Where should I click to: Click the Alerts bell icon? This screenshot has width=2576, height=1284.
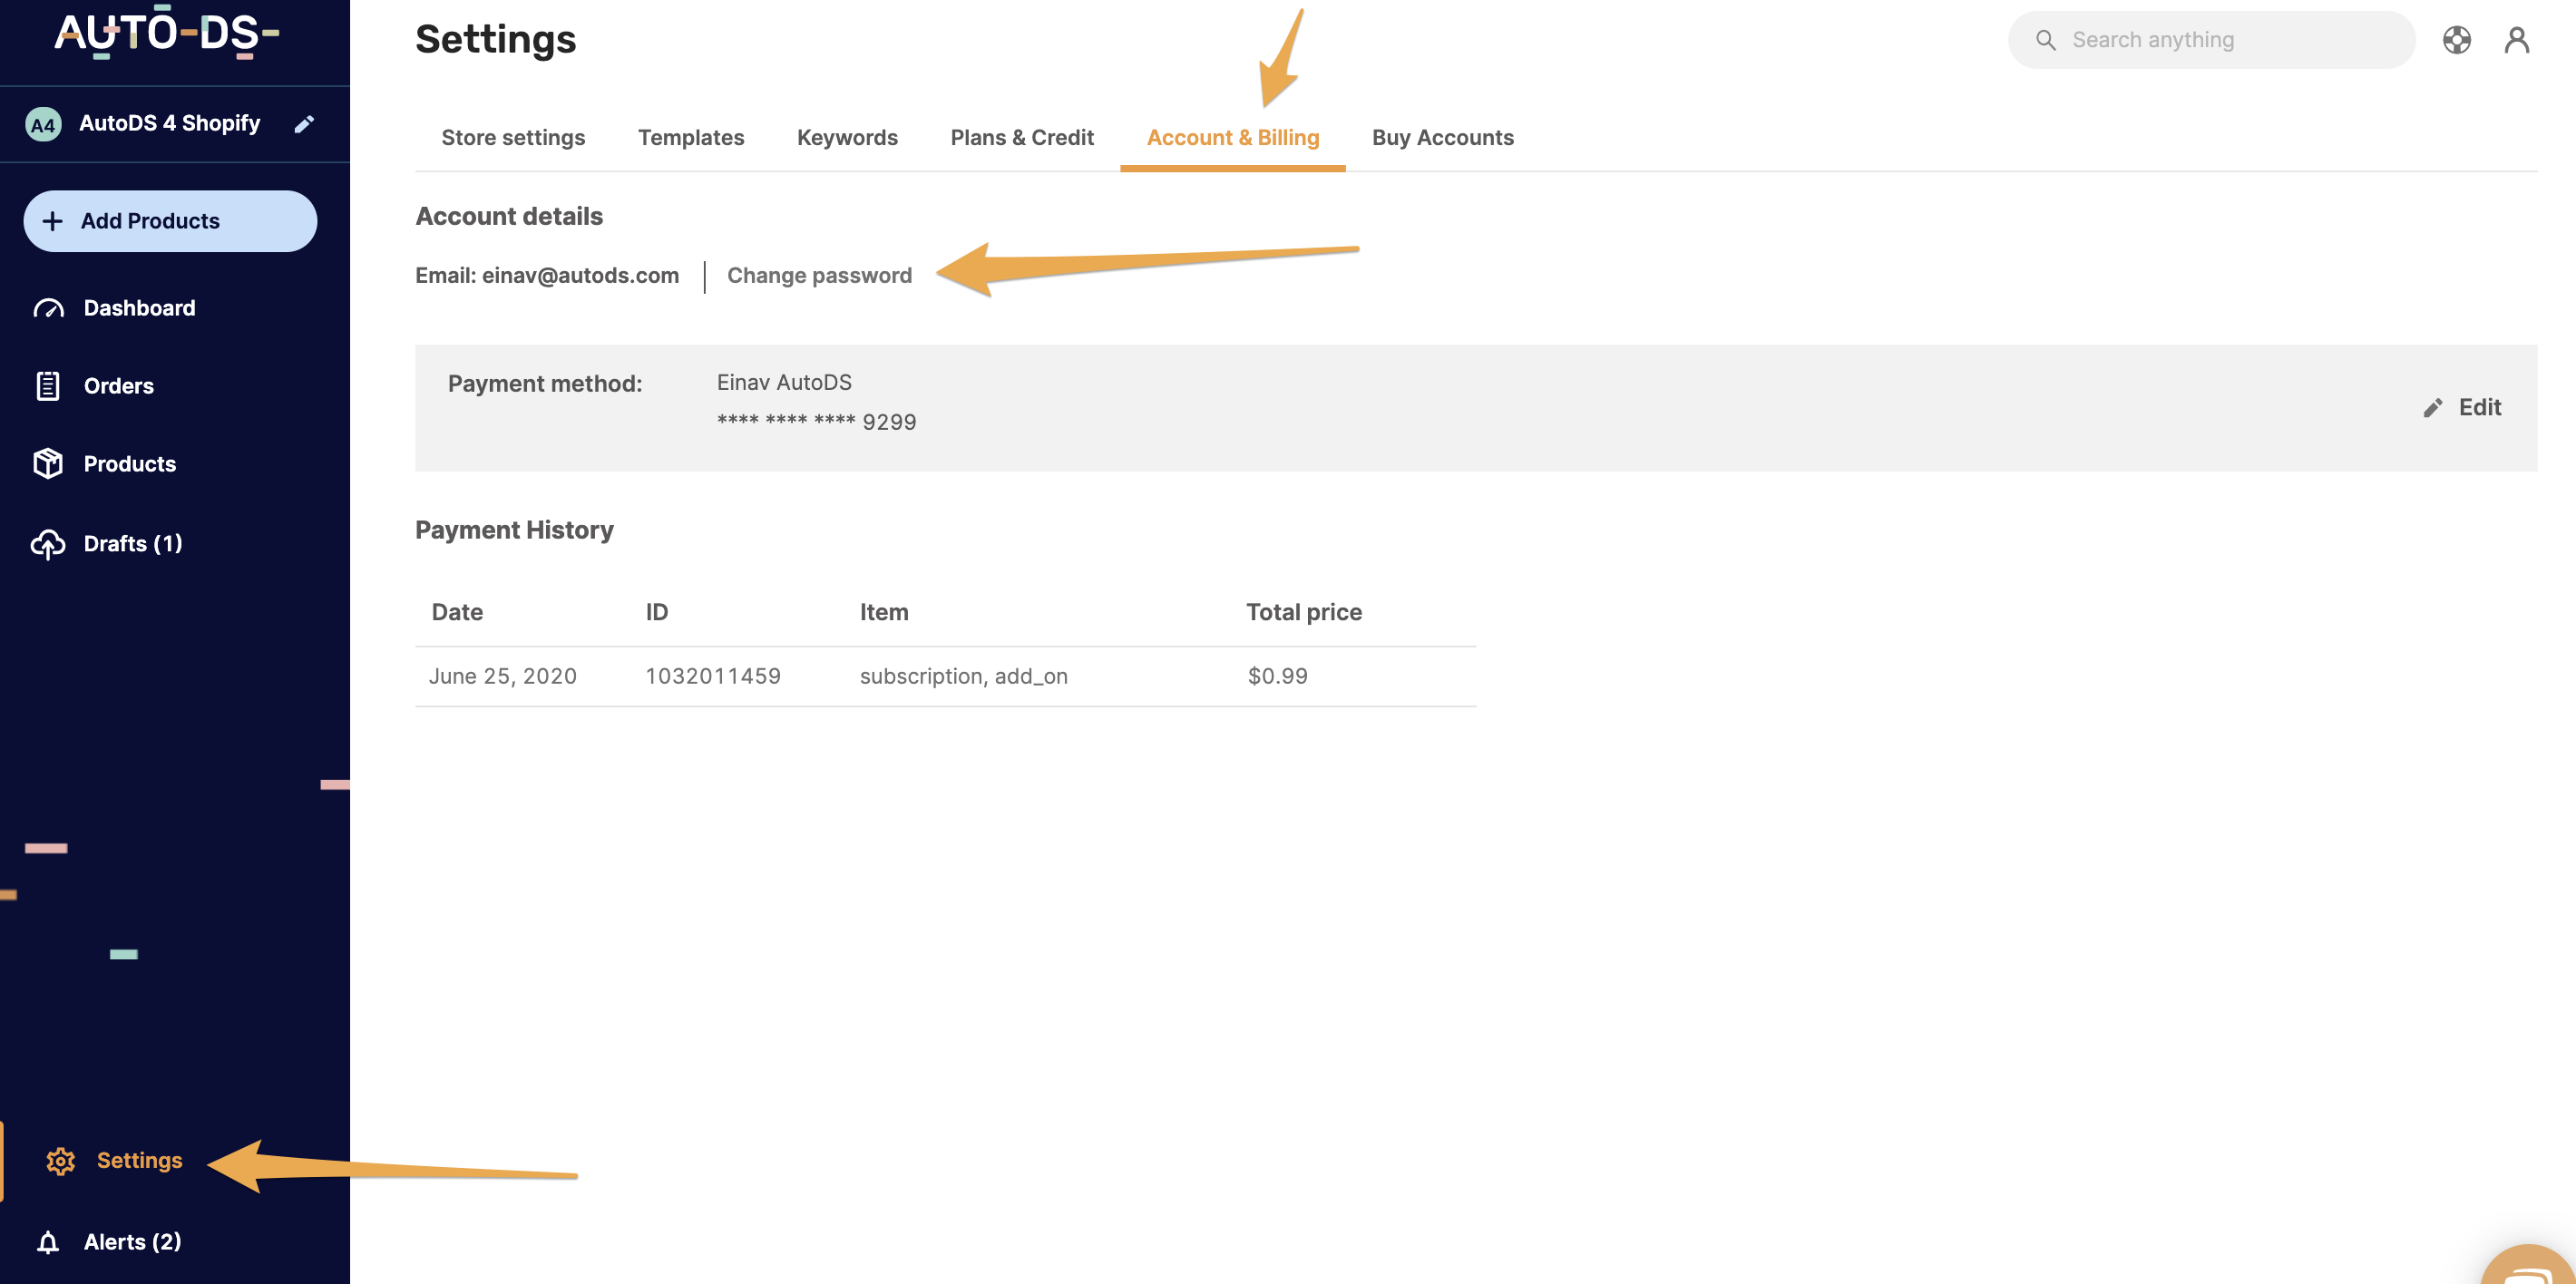pos(48,1242)
